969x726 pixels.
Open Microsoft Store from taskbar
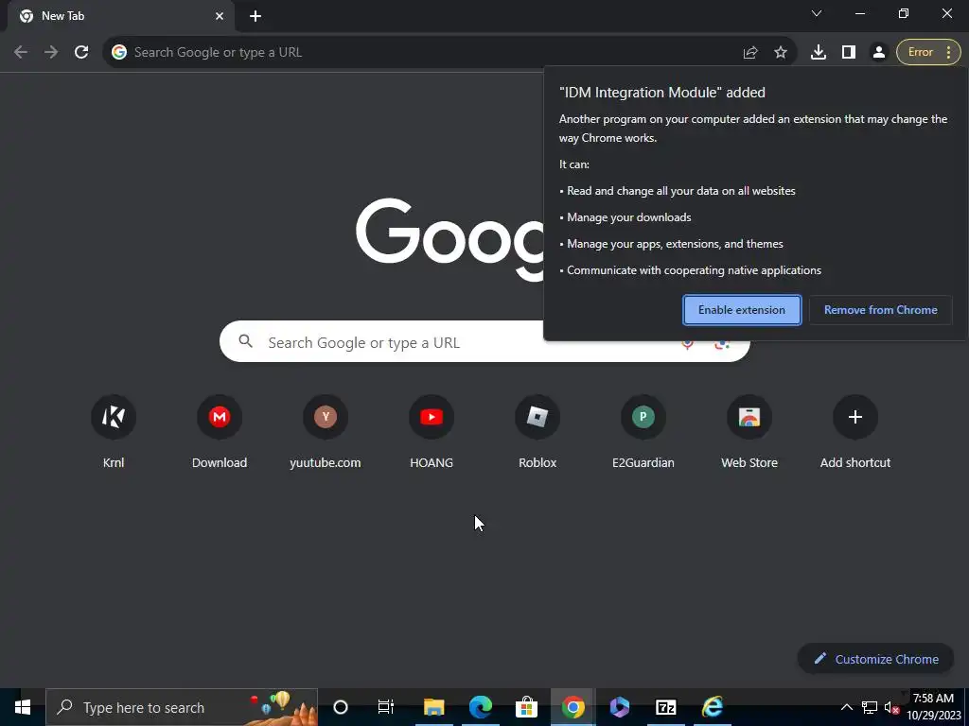[x=526, y=707]
